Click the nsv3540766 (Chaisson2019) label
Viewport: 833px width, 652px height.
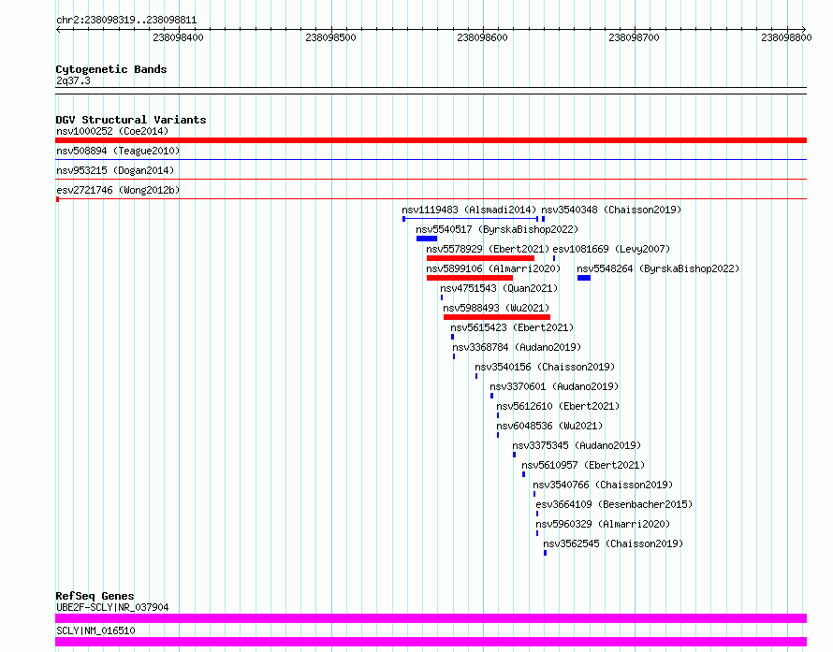coord(603,485)
